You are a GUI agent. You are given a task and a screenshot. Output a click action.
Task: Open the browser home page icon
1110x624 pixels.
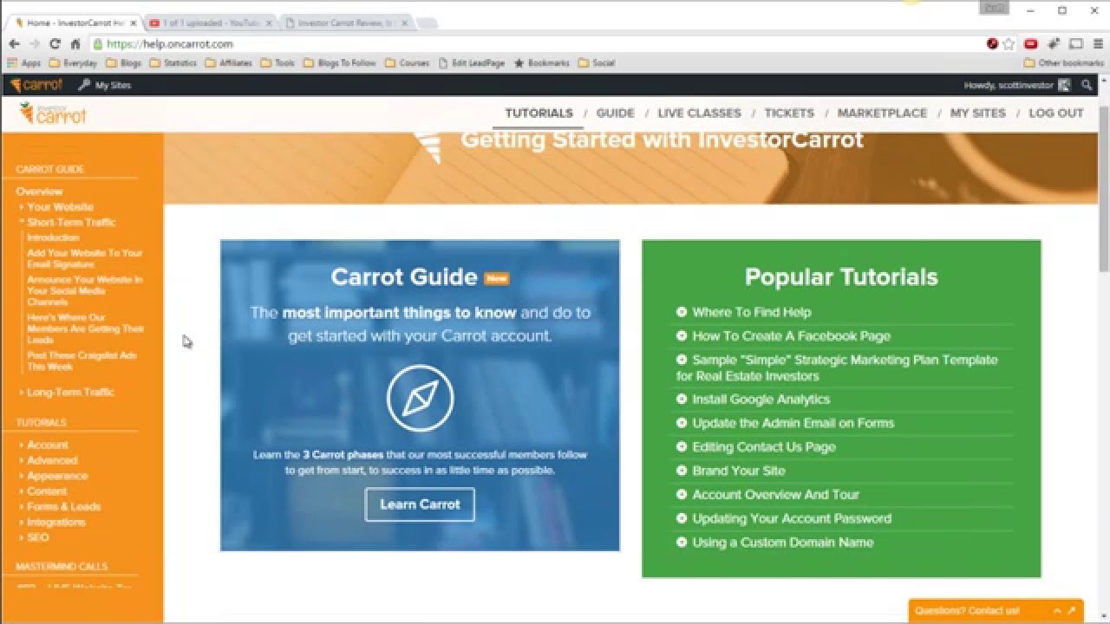click(x=76, y=44)
